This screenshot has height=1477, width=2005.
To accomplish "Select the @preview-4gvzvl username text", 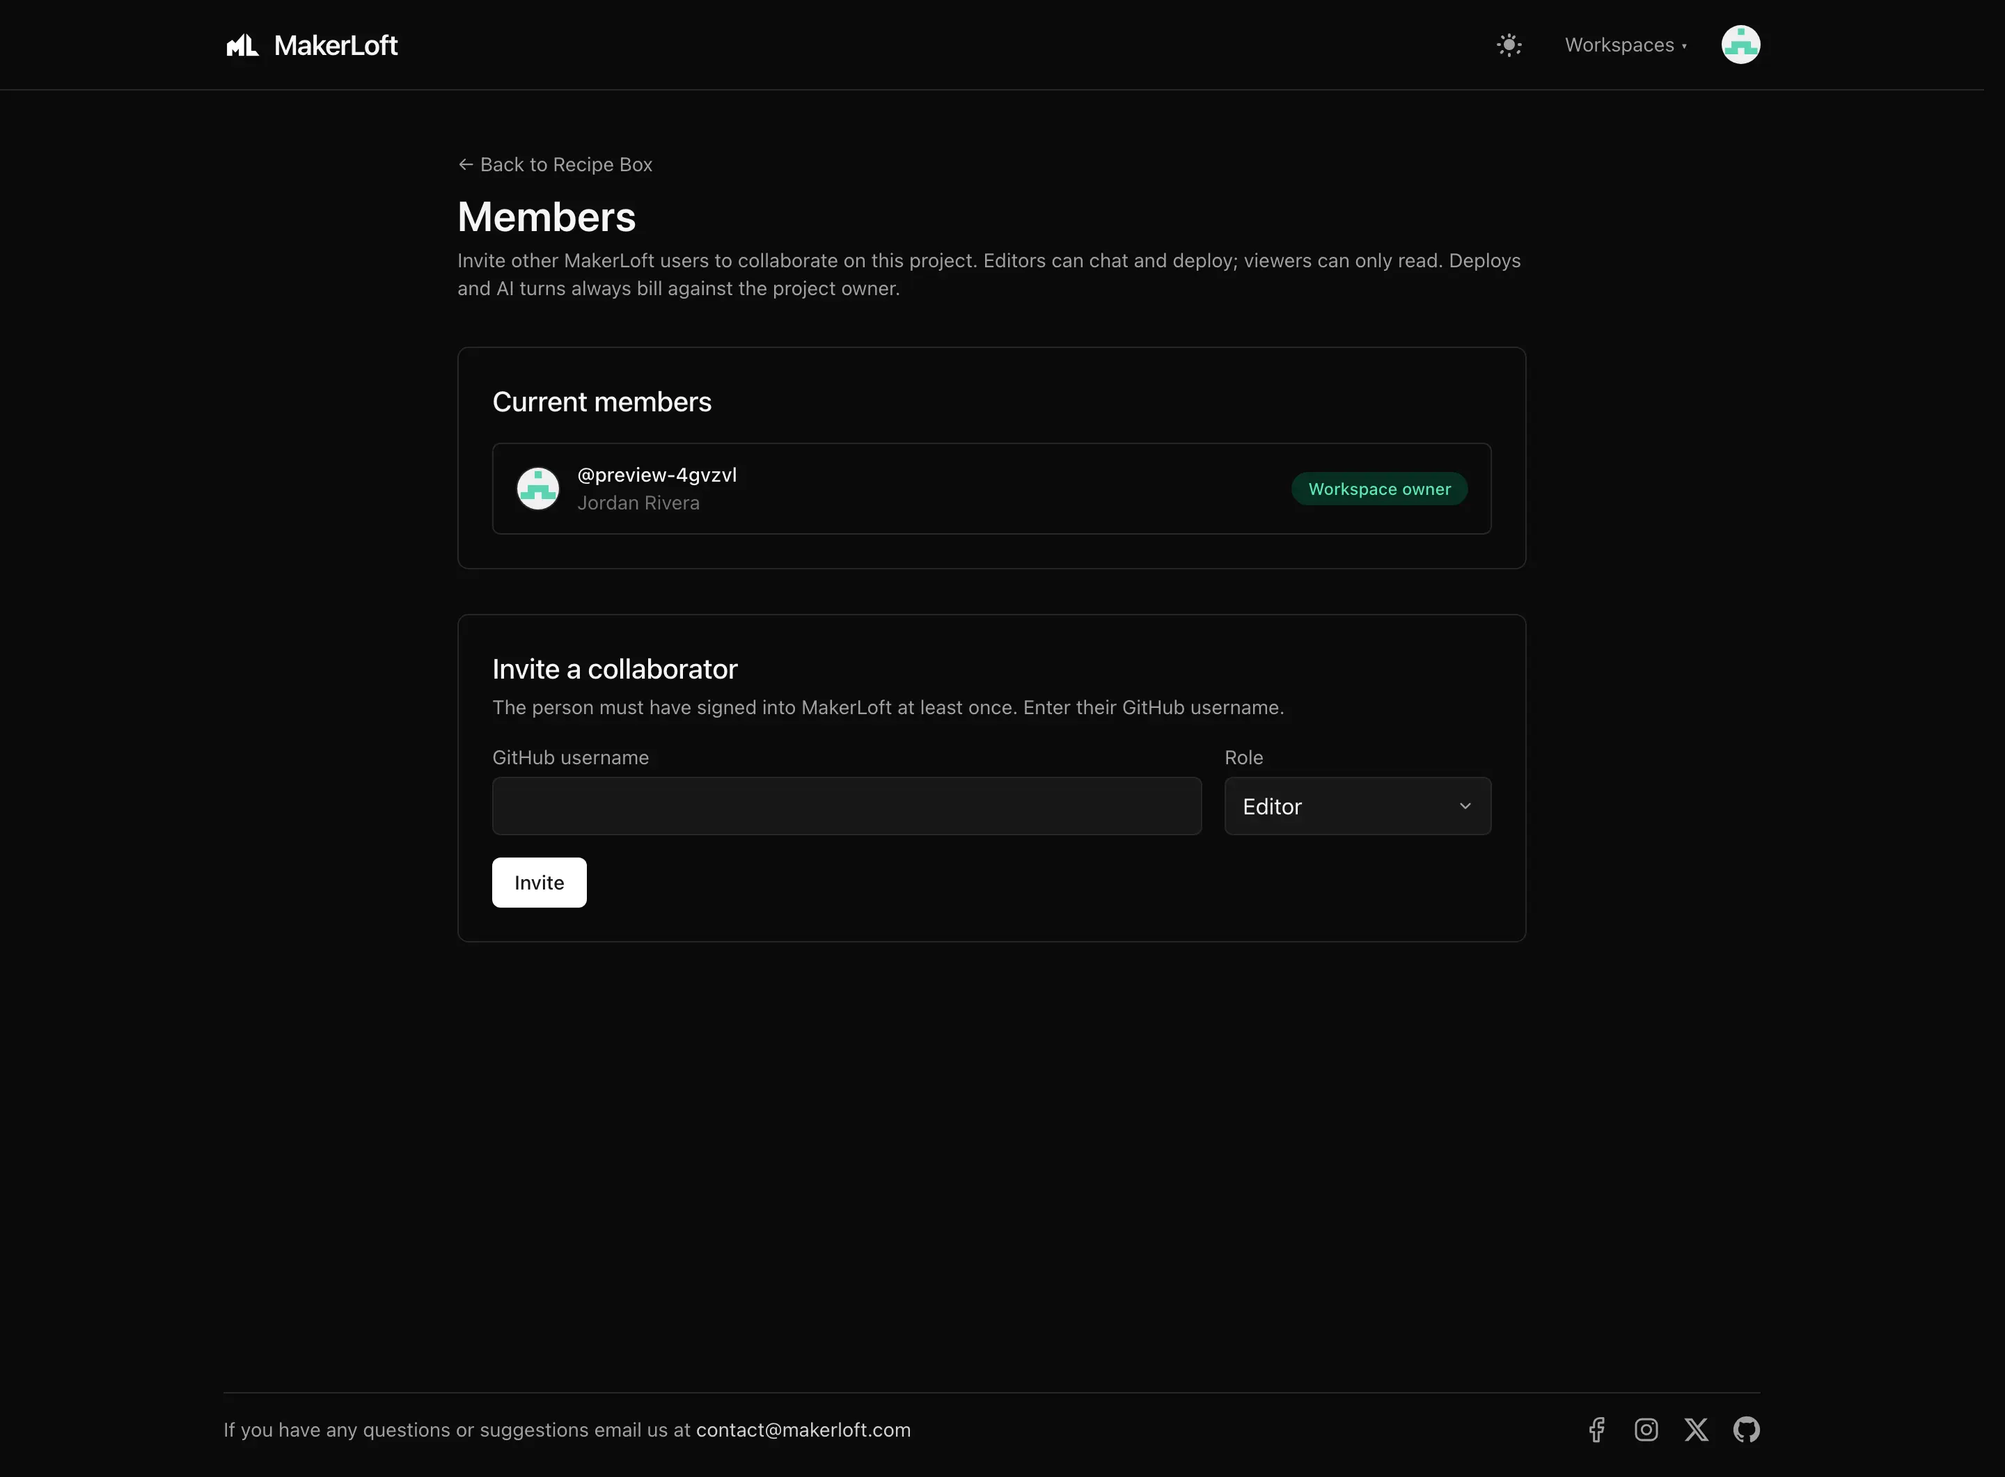I will point(657,475).
